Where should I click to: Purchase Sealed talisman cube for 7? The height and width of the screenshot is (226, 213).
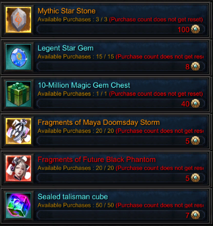coord(121,215)
